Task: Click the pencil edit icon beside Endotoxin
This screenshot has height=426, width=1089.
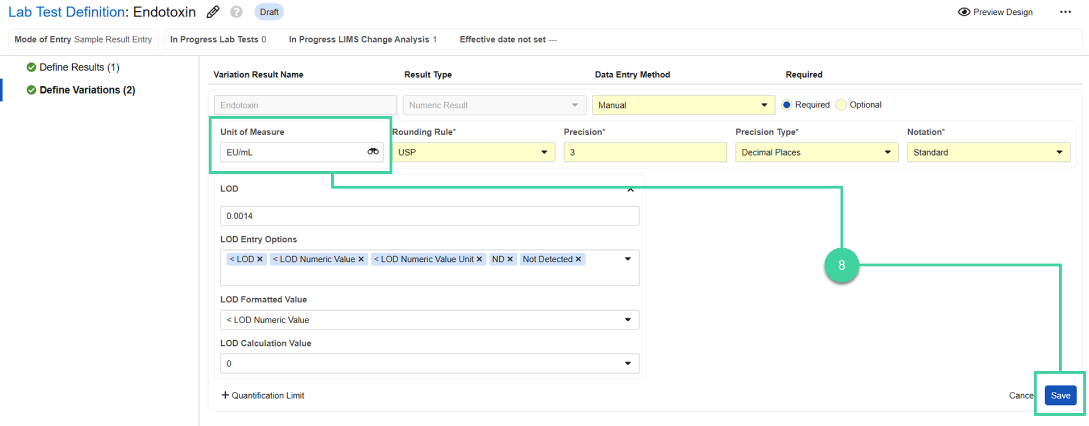Action: [x=213, y=12]
